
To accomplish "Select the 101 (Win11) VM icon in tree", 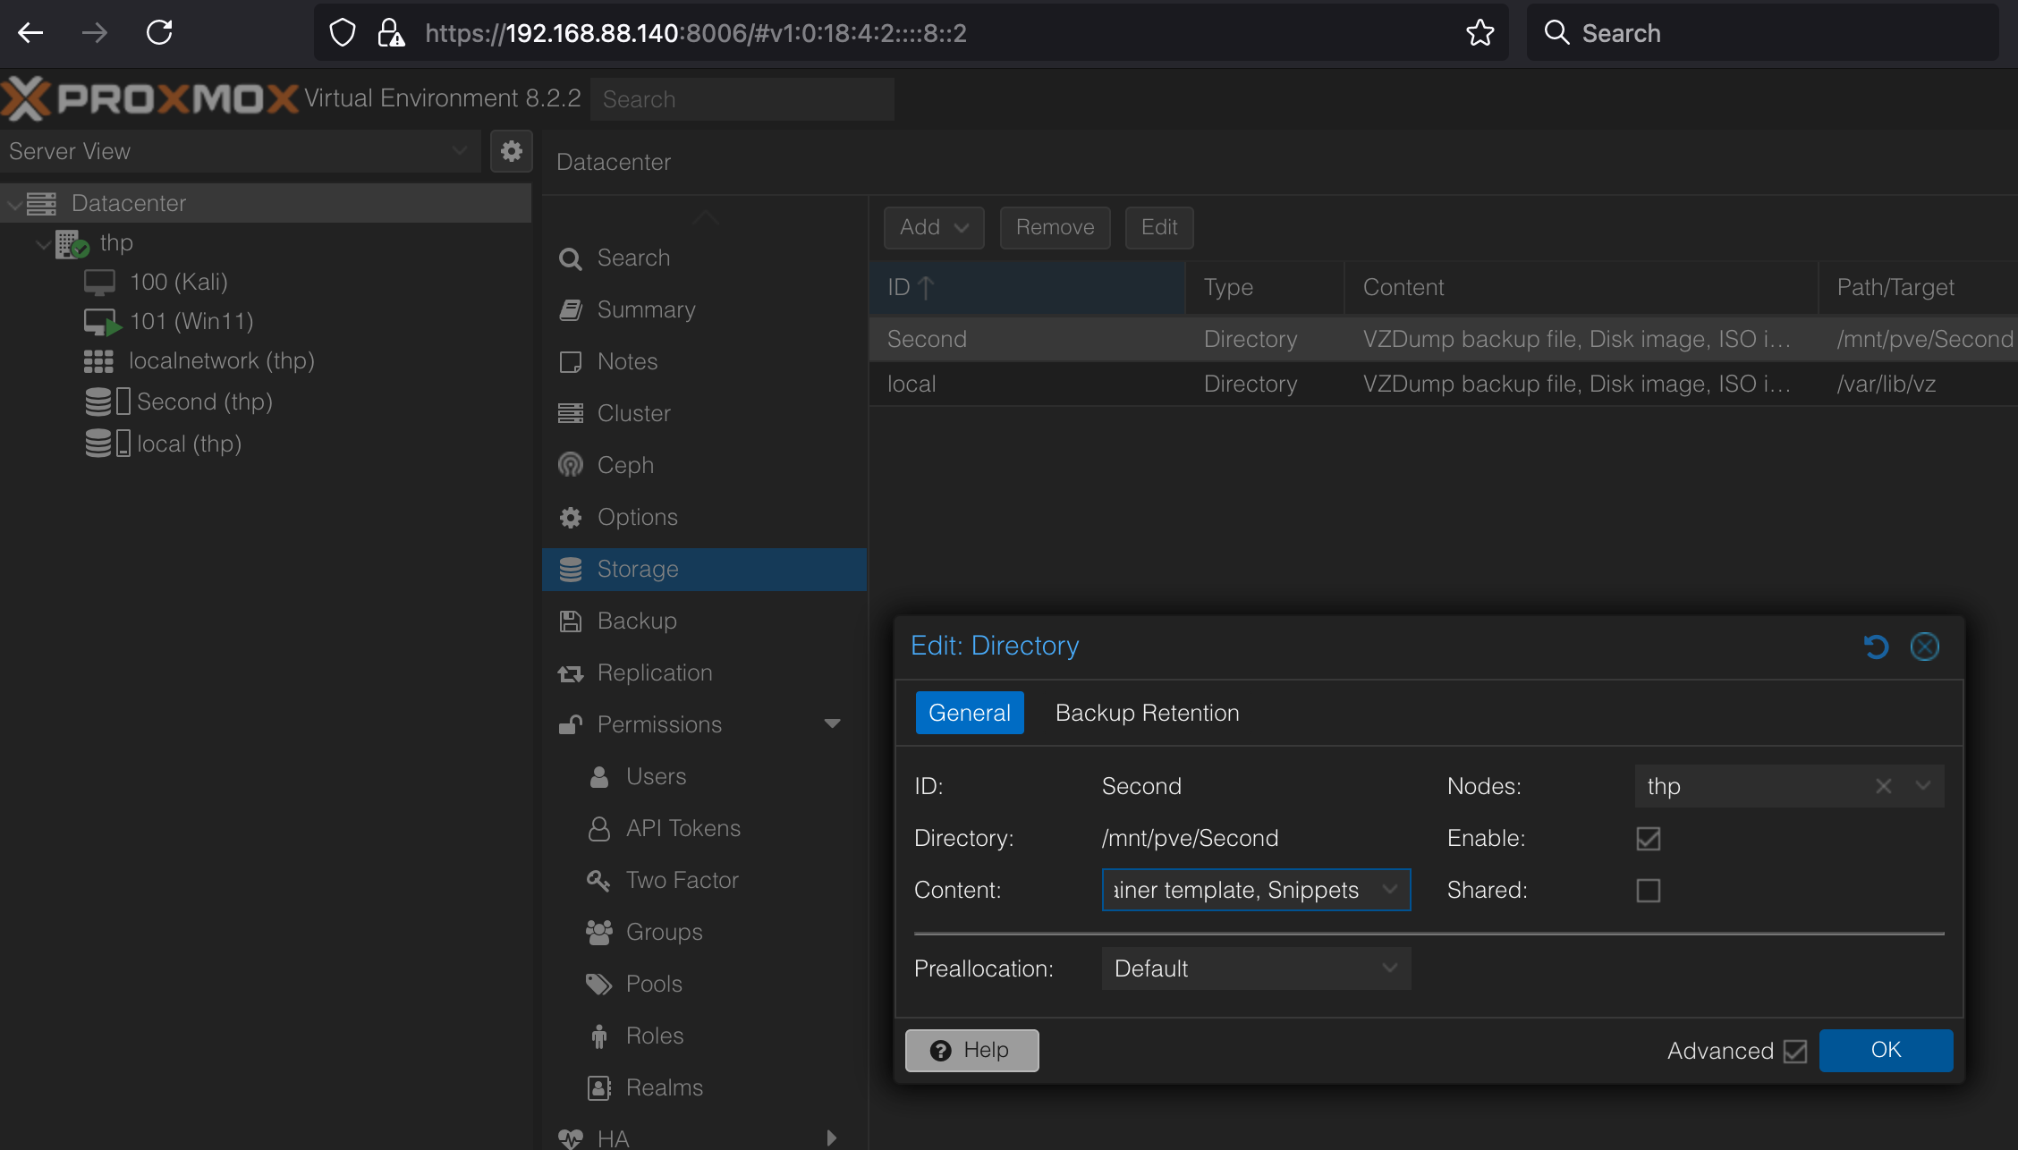I will (x=101, y=321).
